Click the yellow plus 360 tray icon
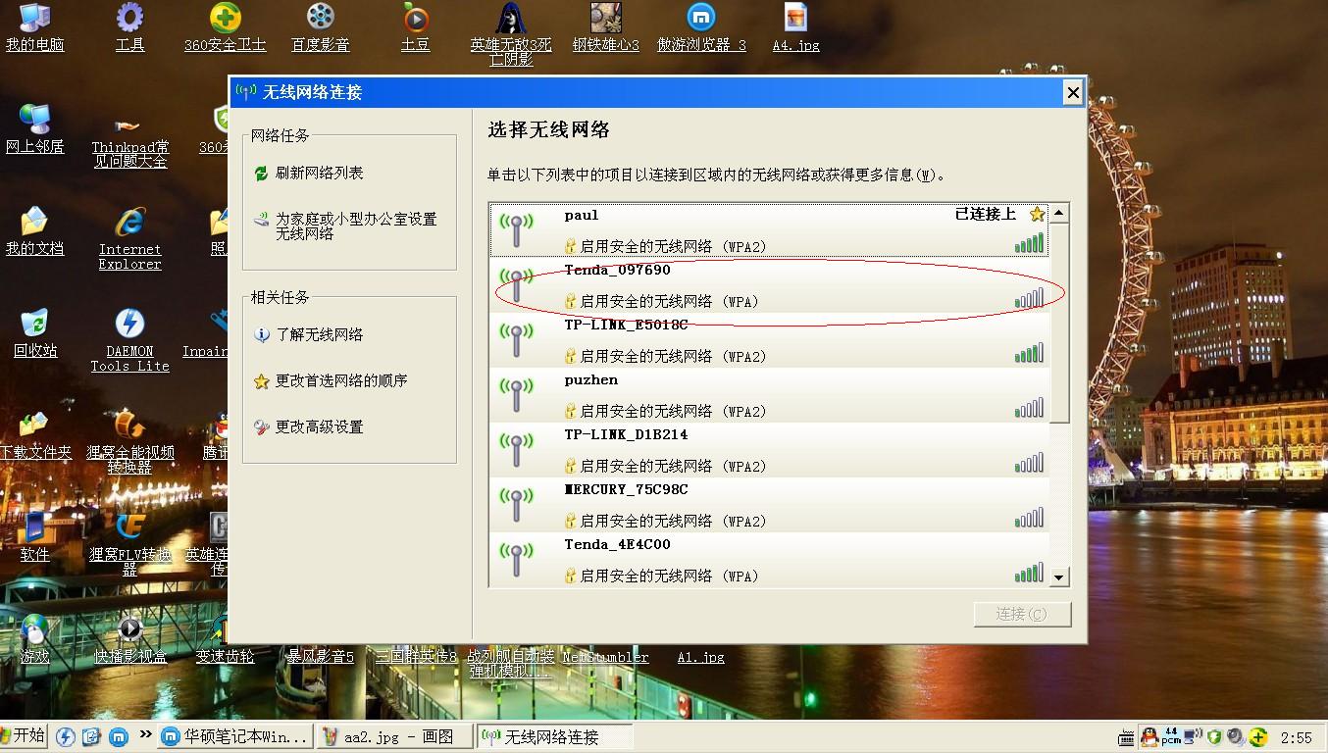This screenshot has height=753, width=1328. 1257,736
